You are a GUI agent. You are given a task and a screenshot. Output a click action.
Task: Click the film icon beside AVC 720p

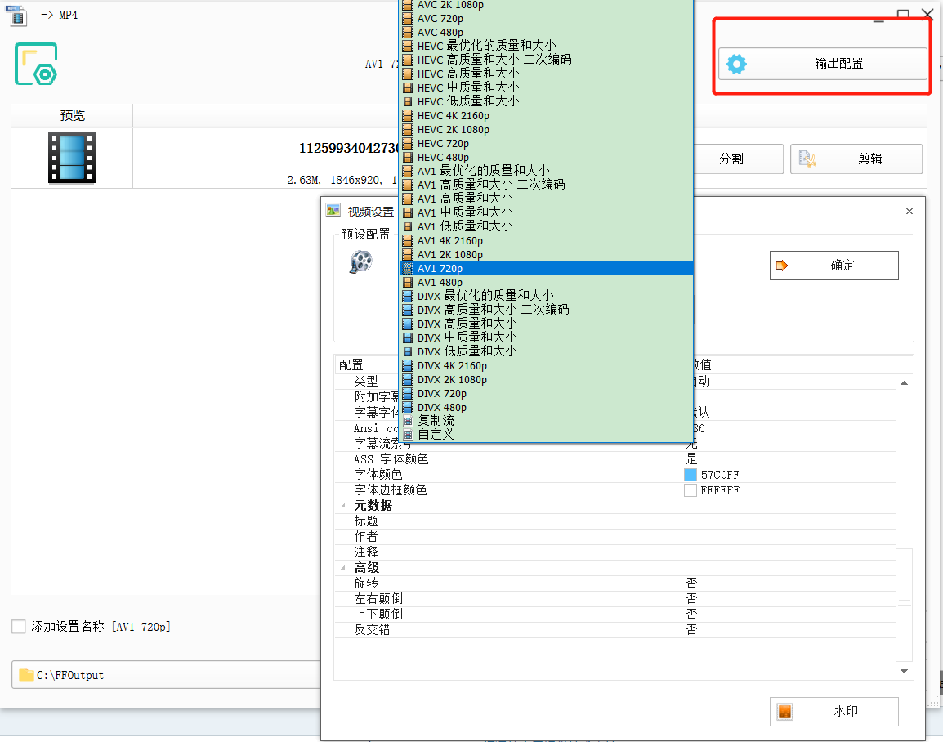pyautogui.click(x=408, y=18)
